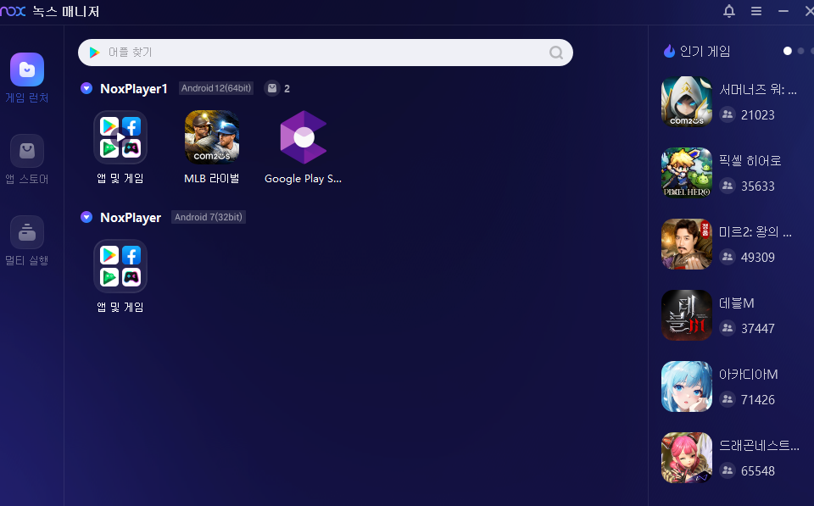This screenshot has height=506, width=814.
Task: Click player count 37447
Action: click(757, 328)
